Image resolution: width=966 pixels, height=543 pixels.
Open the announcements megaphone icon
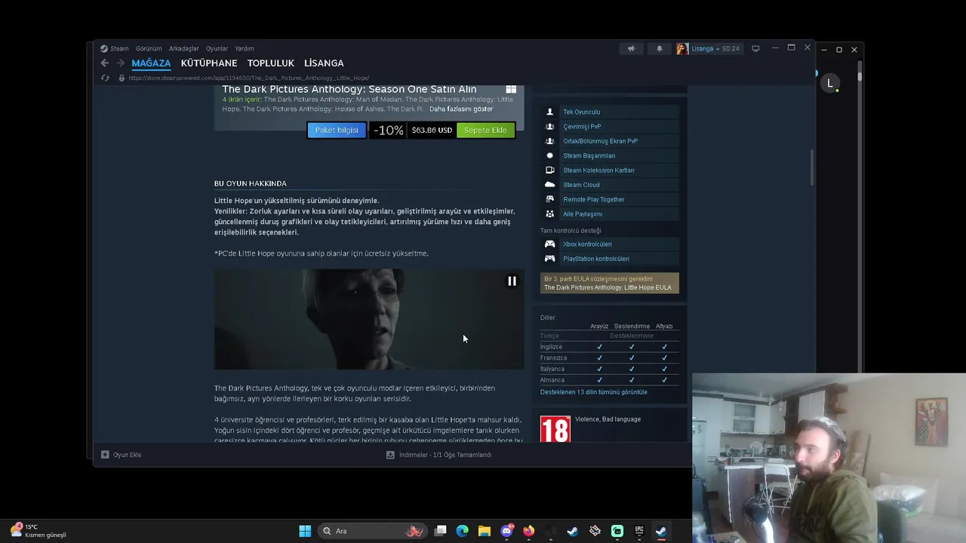(x=632, y=48)
